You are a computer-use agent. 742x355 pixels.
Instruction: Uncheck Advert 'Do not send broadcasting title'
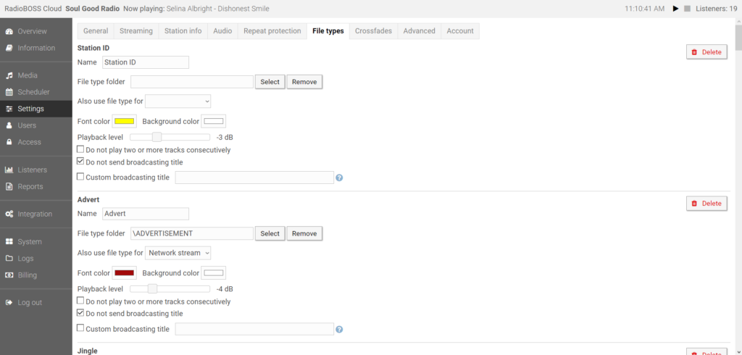(80, 314)
